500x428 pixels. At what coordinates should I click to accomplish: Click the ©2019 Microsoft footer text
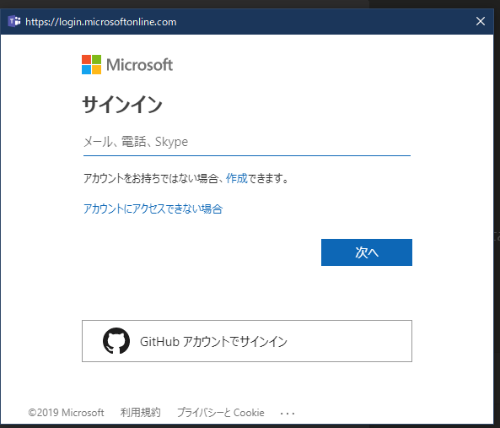click(x=66, y=412)
